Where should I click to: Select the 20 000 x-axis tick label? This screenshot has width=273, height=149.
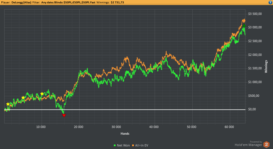[78, 127]
